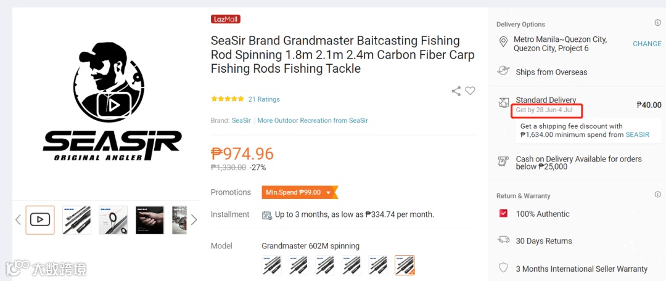Screen dimensions: 666x281
Task: Click SEASIR shipping discount link
Action: pyautogui.click(x=637, y=134)
